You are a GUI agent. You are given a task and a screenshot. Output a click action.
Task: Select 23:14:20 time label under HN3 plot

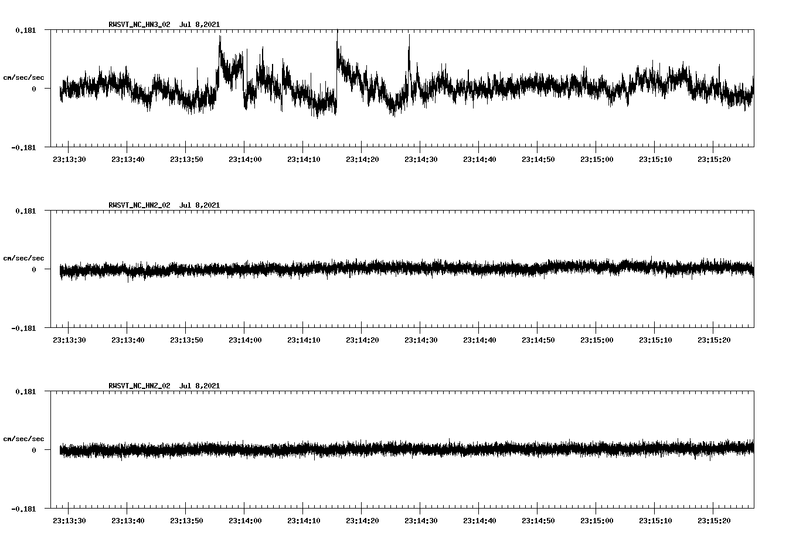(x=362, y=160)
